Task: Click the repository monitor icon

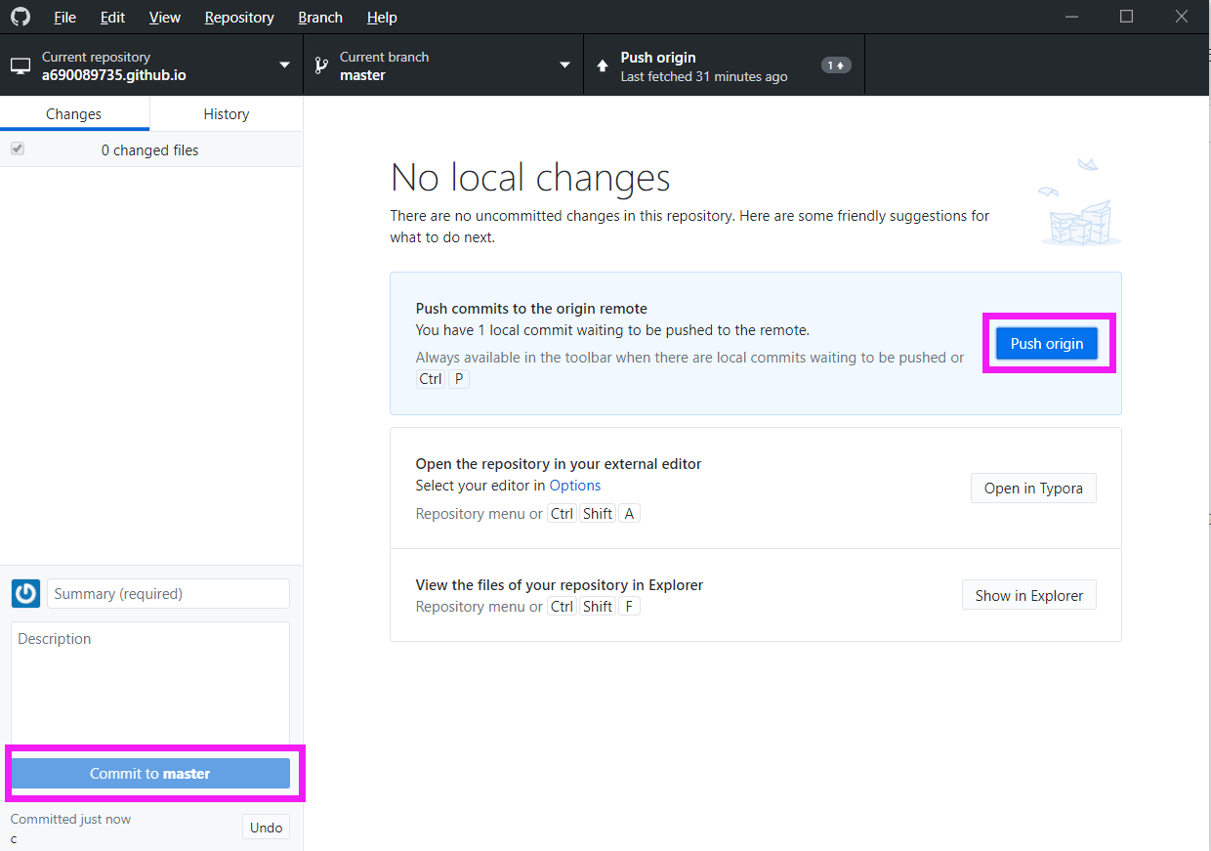Action: [21, 66]
